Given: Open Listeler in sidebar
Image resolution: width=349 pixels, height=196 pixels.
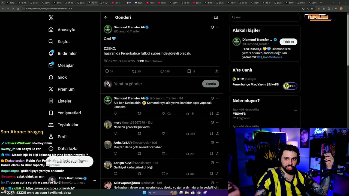Looking at the screenshot, I should pyautogui.click(x=60, y=101).
